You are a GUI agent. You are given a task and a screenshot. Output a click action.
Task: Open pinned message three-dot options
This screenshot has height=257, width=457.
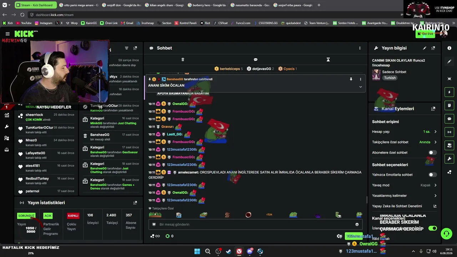pos(360,79)
